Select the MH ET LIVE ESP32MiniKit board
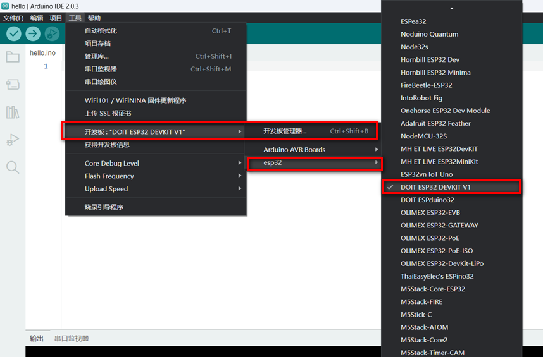This screenshot has width=543, height=357. pos(452,162)
